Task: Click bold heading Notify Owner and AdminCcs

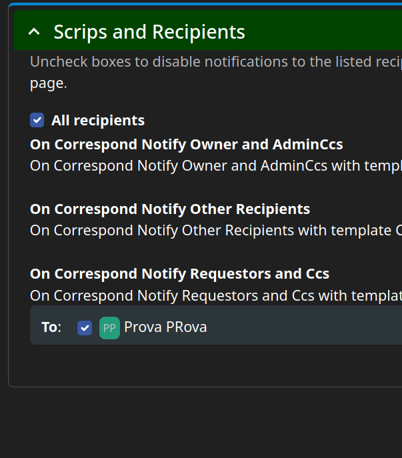Action: click(x=187, y=145)
